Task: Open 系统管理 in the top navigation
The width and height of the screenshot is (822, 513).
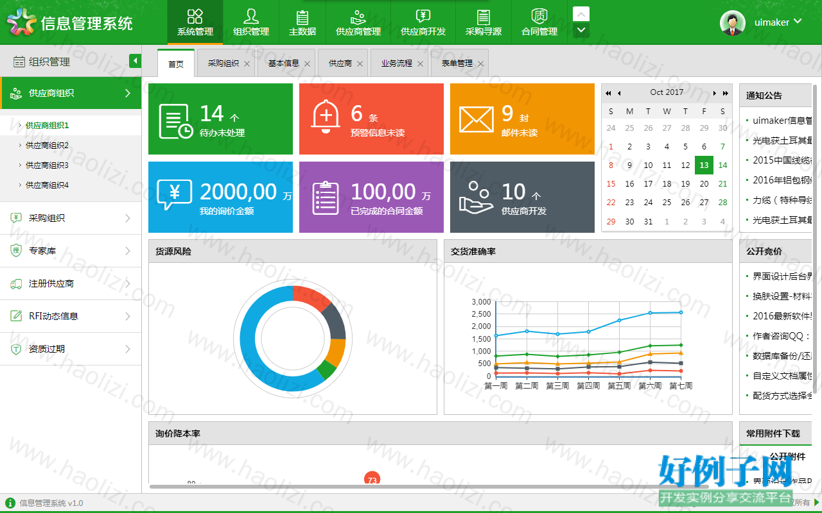Action: pyautogui.click(x=195, y=22)
